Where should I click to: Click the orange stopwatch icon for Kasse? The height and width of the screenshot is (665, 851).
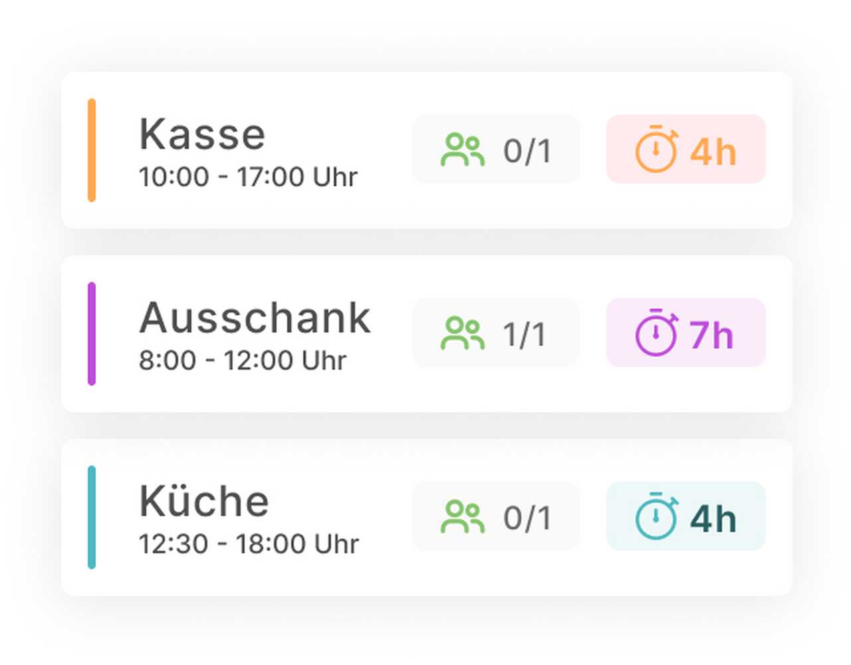(656, 150)
